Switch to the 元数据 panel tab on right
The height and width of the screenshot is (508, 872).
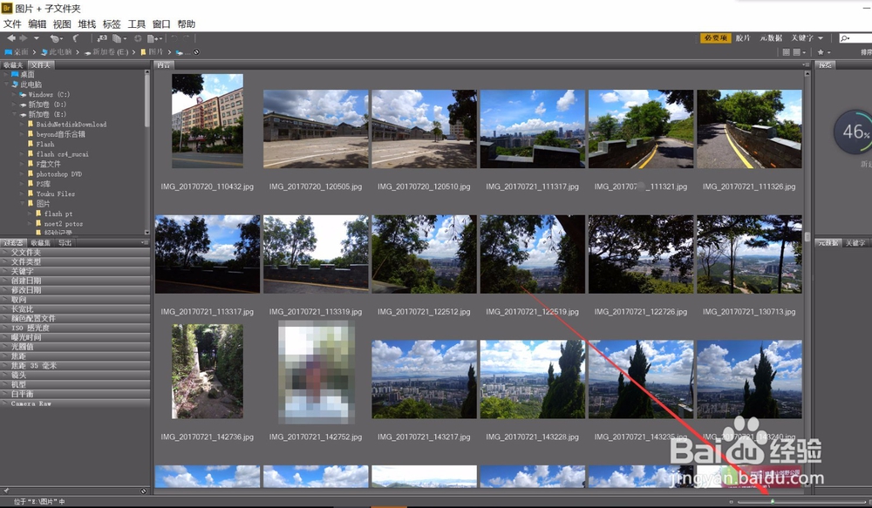[x=828, y=243]
